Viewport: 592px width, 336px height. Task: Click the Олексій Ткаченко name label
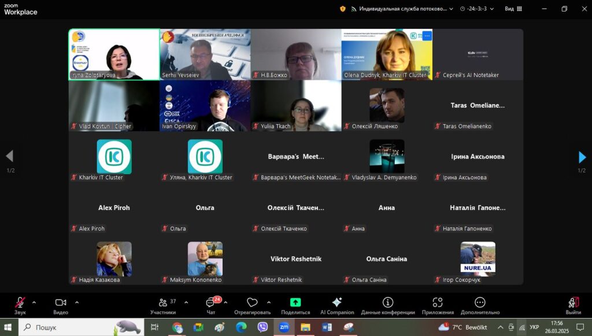(284, 228)
